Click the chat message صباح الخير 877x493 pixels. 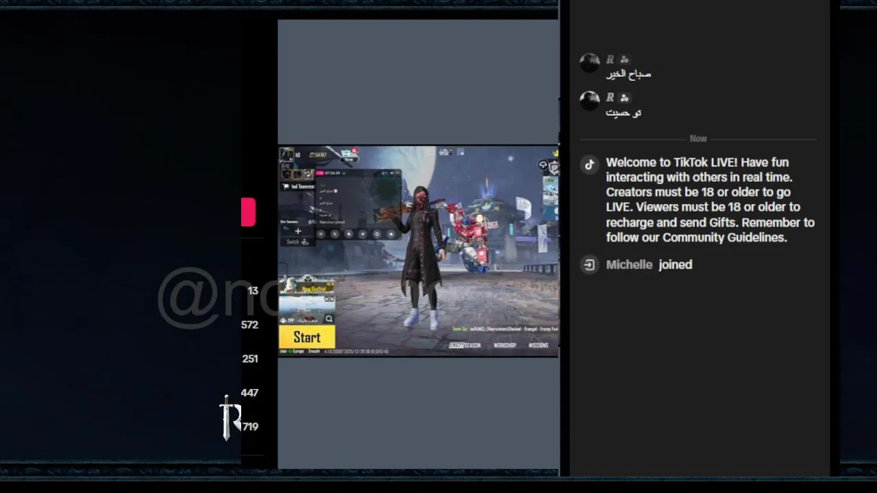point(628,74)
